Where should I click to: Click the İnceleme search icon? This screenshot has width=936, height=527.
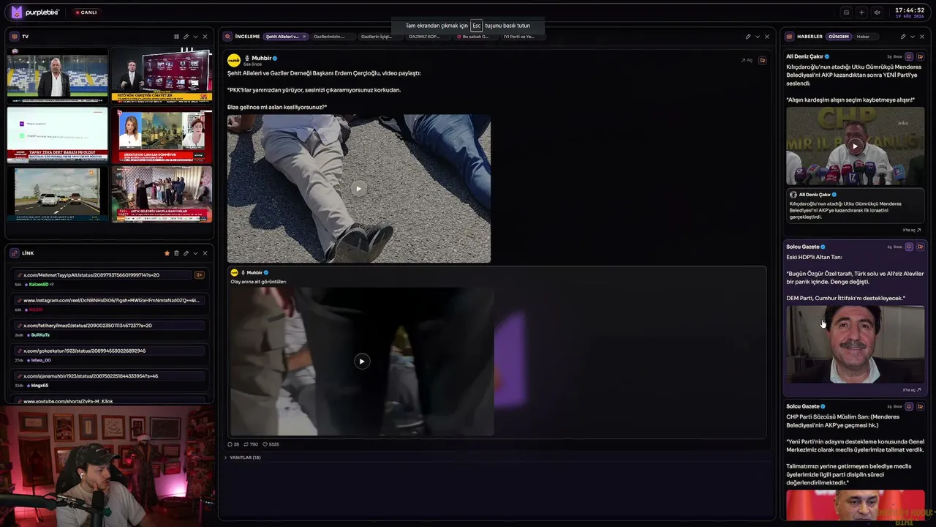point(228,37)
